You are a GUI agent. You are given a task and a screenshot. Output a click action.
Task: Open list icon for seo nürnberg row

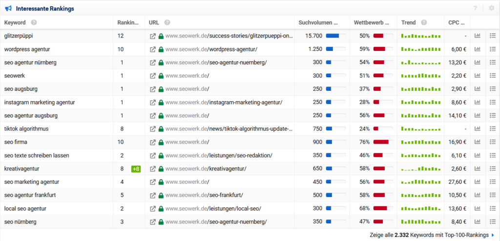(x=492, y=222)
